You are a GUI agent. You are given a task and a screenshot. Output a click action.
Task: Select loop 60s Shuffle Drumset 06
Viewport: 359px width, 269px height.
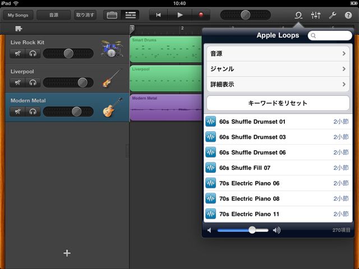(278, 152)
